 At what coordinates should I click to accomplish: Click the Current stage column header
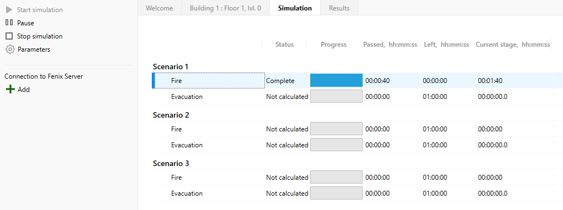point(513,45)
